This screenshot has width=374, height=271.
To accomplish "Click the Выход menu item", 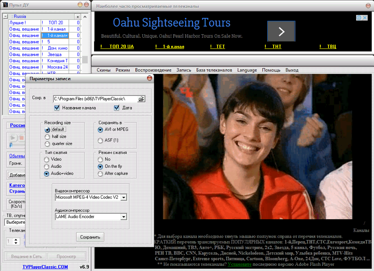I will (292, 70).
